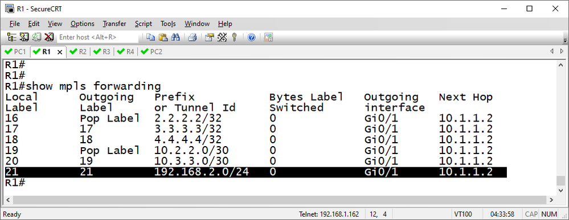The height and width of the screenshot is (220, 569).
Task: Maximize the SecureCRT window
Action: tap(530, 9)
